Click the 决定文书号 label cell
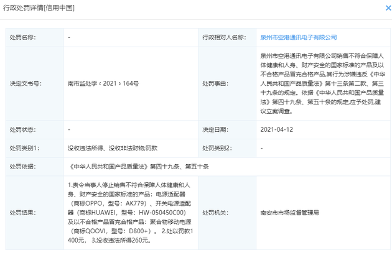 35,83
